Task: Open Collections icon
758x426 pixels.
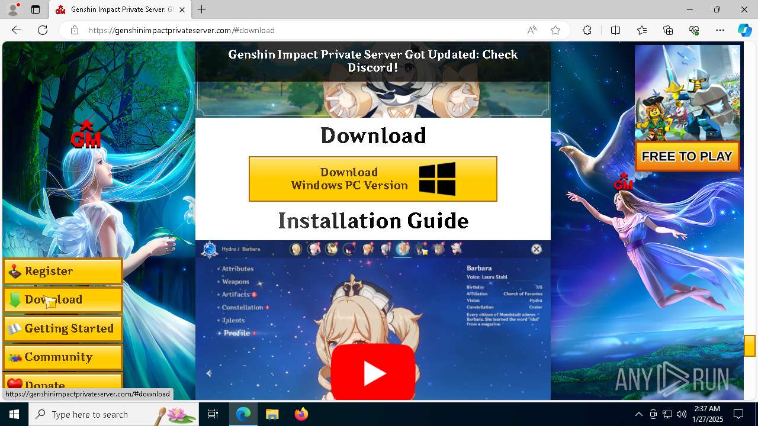Action: coord(668,30)
